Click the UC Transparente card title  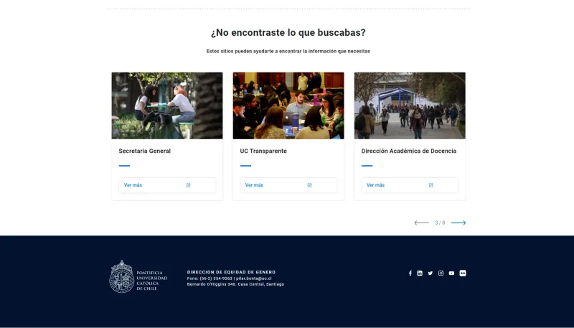(x=263, y=151)
